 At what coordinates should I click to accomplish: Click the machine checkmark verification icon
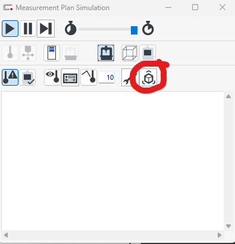pos(27,77)
